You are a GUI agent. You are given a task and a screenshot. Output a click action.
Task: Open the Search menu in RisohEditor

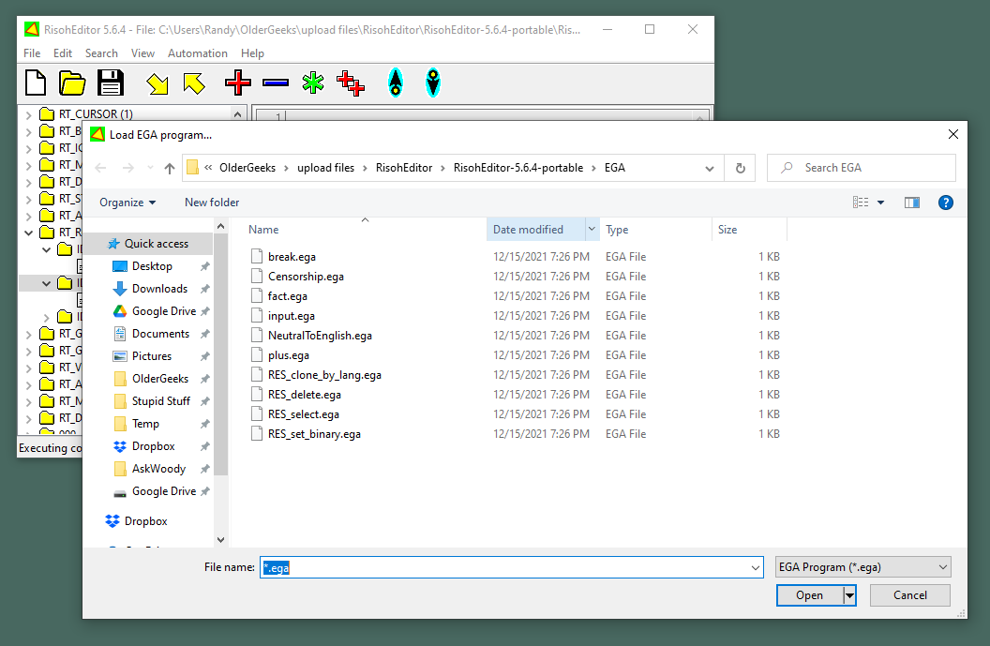coord(101,53)
